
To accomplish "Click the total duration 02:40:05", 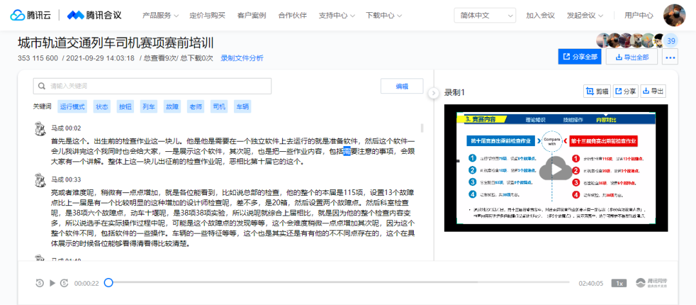I will pyautogui.click(x=591, y=283).
